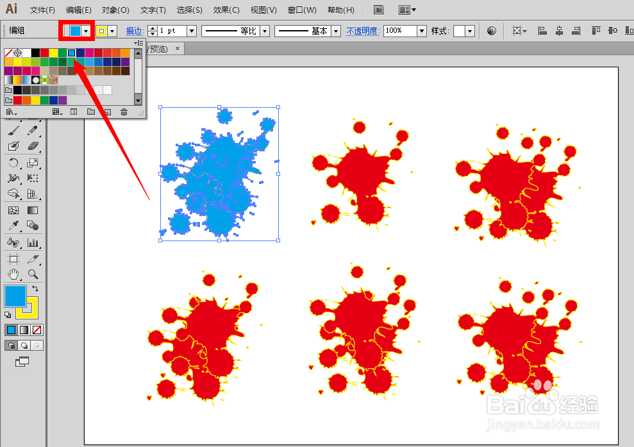The image size is (634, 447).
Task: Select the Blob Brush tool
Action: pyautogui.click(x=13, y=146)
